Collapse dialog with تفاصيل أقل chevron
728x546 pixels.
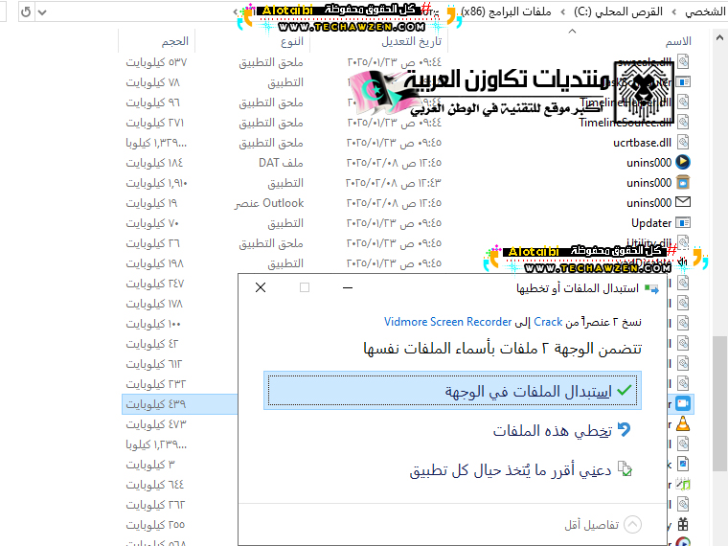coord(632,525)
